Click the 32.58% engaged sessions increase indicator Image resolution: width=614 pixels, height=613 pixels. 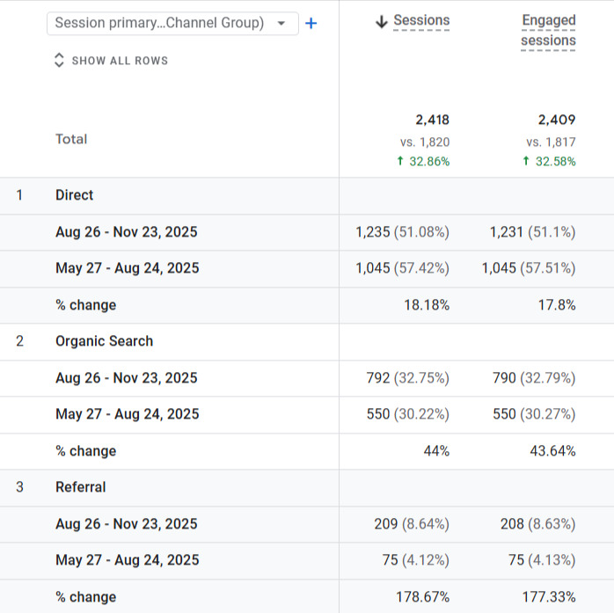pos(550,161)
